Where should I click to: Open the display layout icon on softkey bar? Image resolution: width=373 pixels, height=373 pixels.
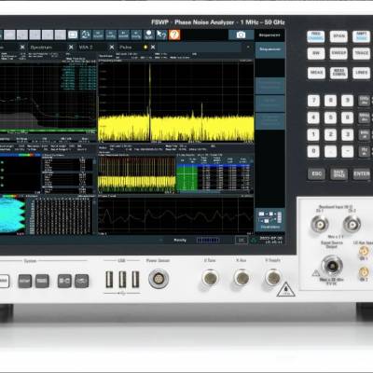point(270,219)
